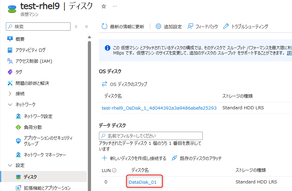The image size is (292, 191).
Task: Open アクセス制御 (IAM) menu item
Action: (x=34, y=61)
